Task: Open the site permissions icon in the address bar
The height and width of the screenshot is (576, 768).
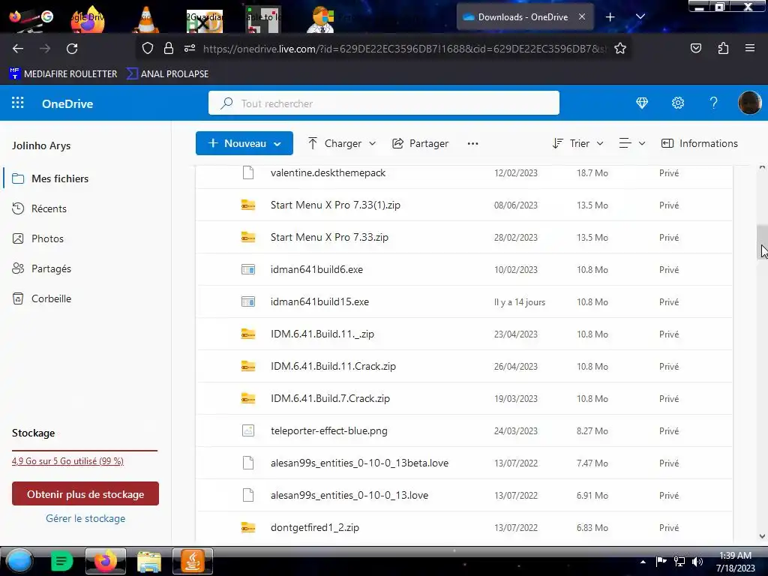Action: point(190,49)
